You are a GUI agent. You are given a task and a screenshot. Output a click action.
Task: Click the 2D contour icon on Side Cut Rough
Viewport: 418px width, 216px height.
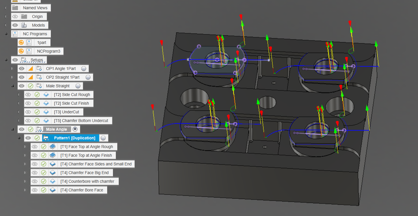point(46,95)
